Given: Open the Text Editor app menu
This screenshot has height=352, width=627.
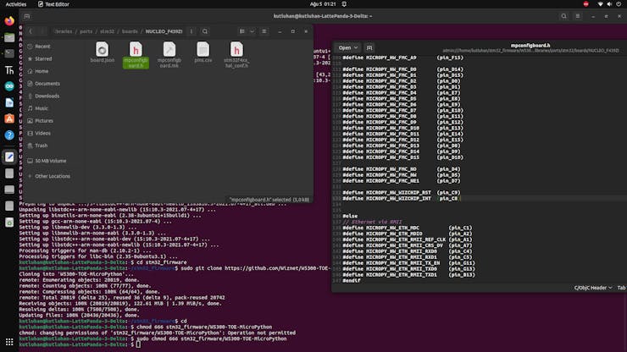Looking at the screenshot, I should pyautogui.click(x=57, y=4).
